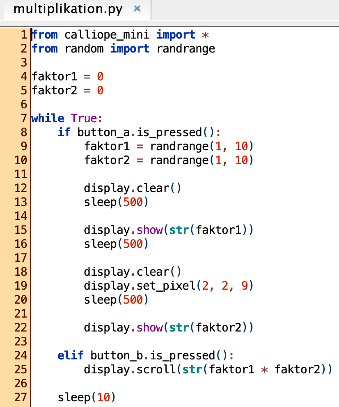Click 'random' module name on line 2
This screenshot has width=339, height=407.
[x=84, y=49]
